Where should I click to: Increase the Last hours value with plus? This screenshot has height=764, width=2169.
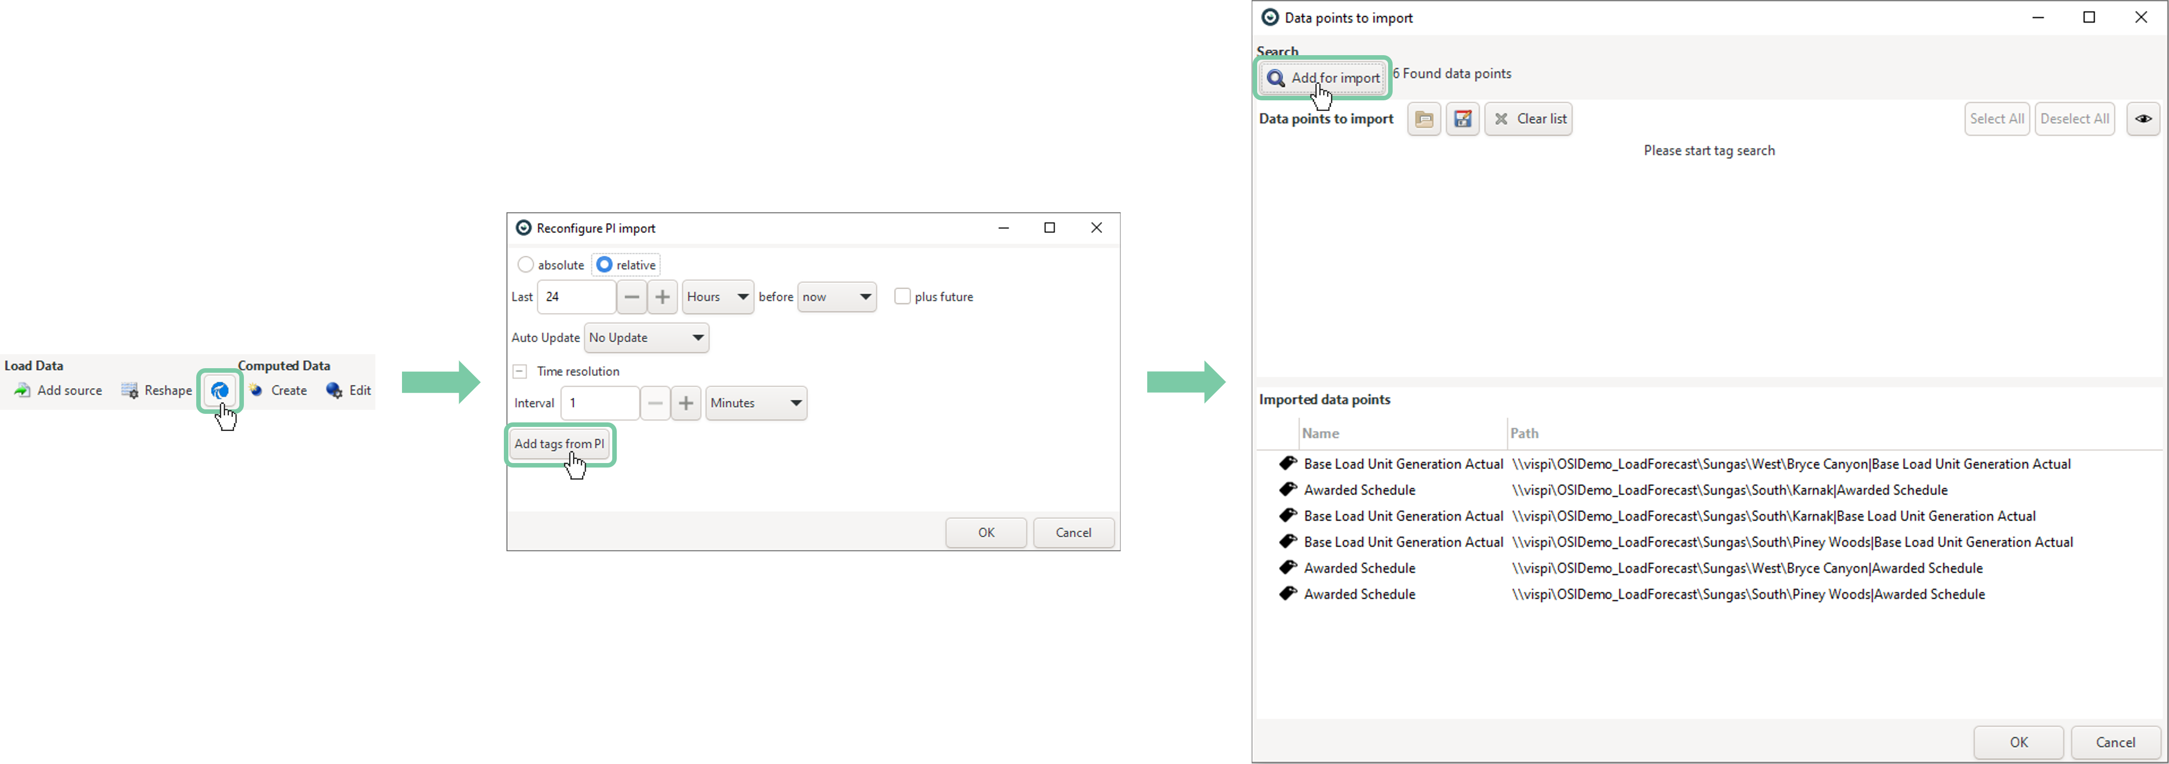662,297
